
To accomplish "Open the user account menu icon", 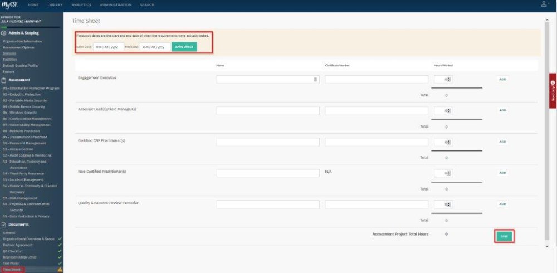I will click(544, 4).
